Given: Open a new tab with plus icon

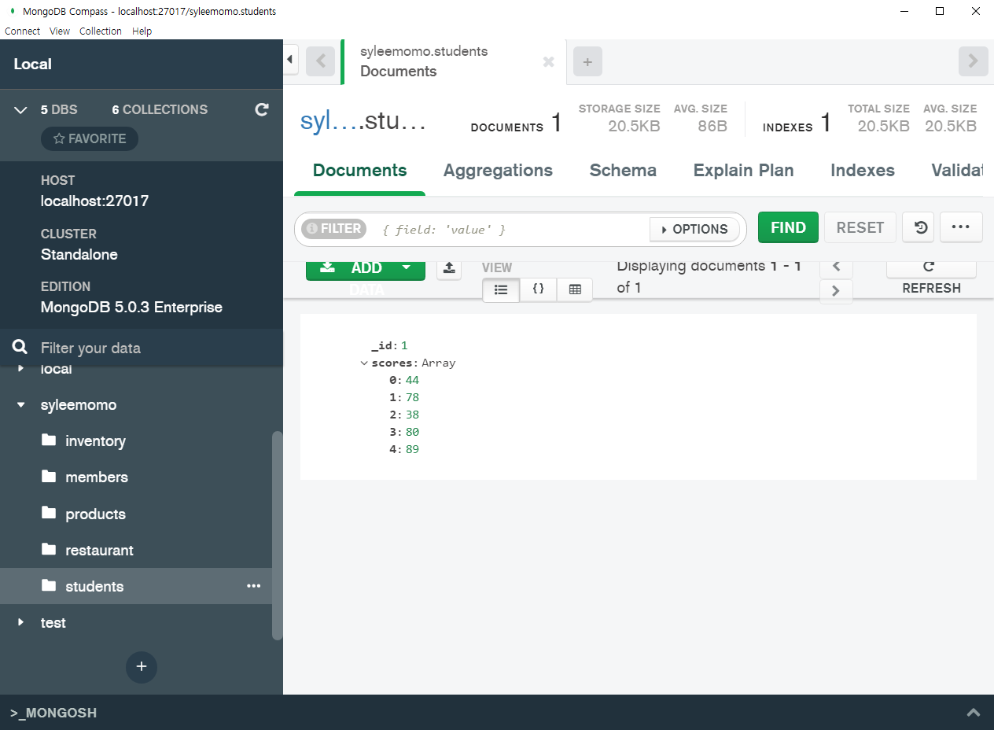Looking at the screenshot, I should point(587,61).
